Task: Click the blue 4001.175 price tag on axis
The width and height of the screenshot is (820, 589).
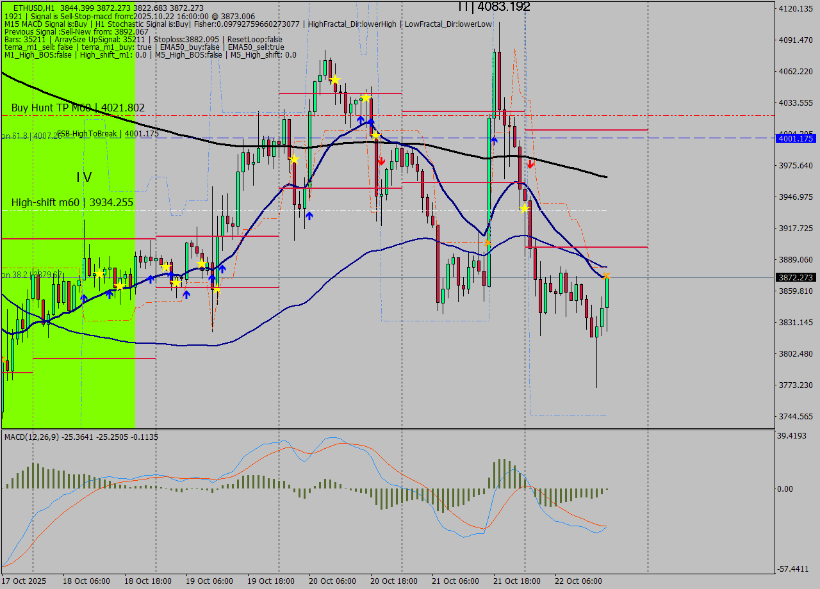Action: (x=795, y=138)
